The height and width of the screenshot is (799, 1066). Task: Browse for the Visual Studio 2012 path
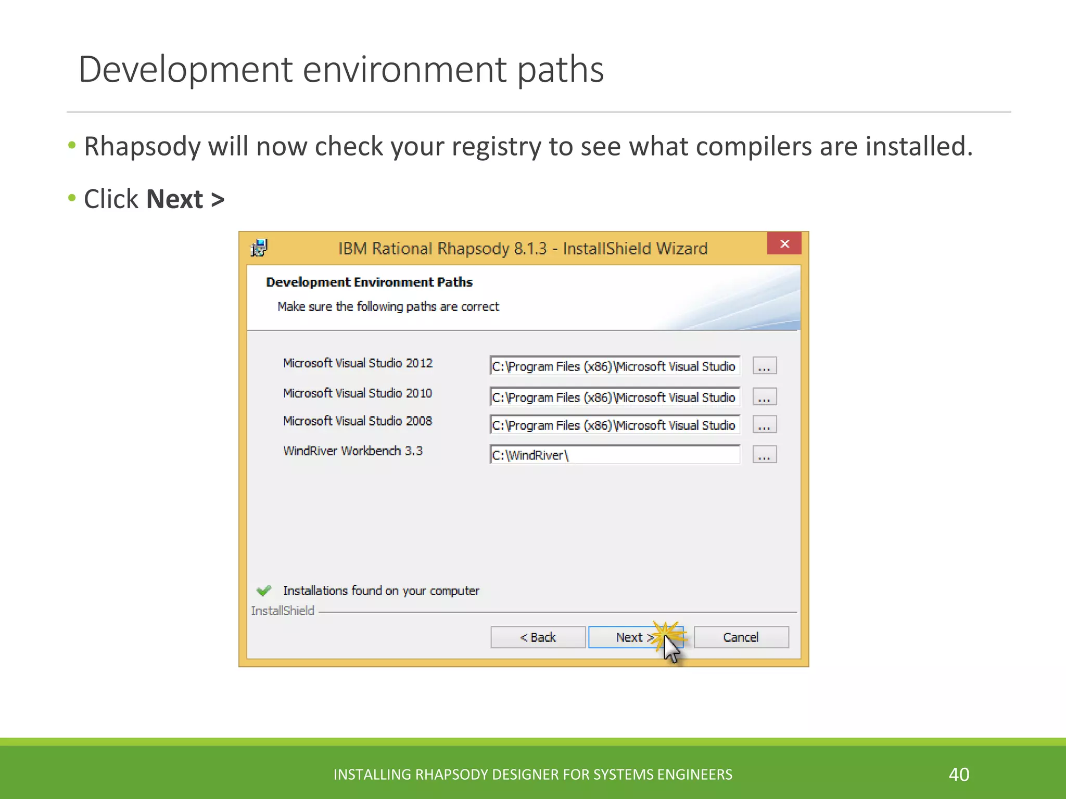[765, 366]
